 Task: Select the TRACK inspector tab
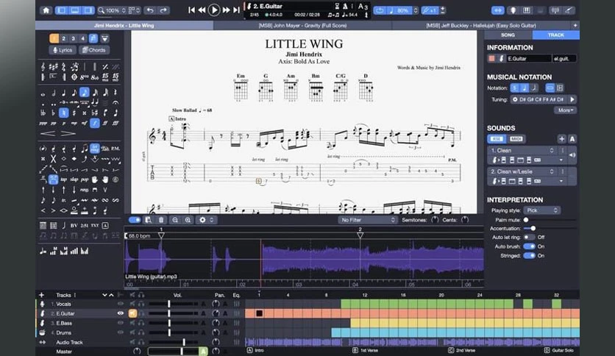tap(555, 35)
